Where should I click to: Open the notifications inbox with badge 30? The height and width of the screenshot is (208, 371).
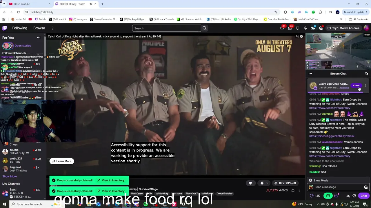[x=290, y=28]
